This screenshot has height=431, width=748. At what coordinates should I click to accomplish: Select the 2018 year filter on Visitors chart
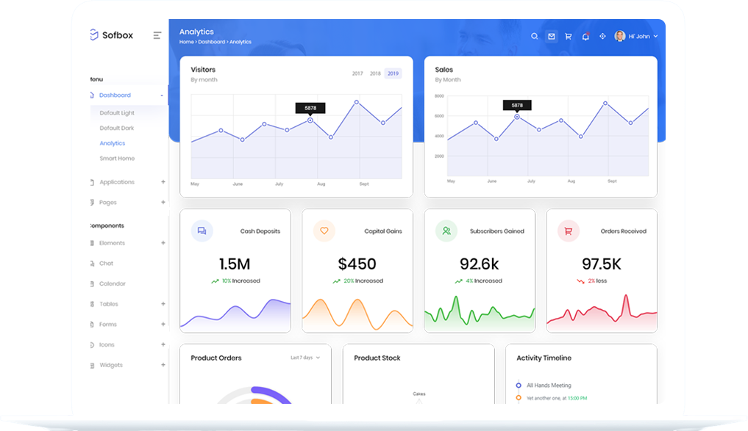coord(374,73)
